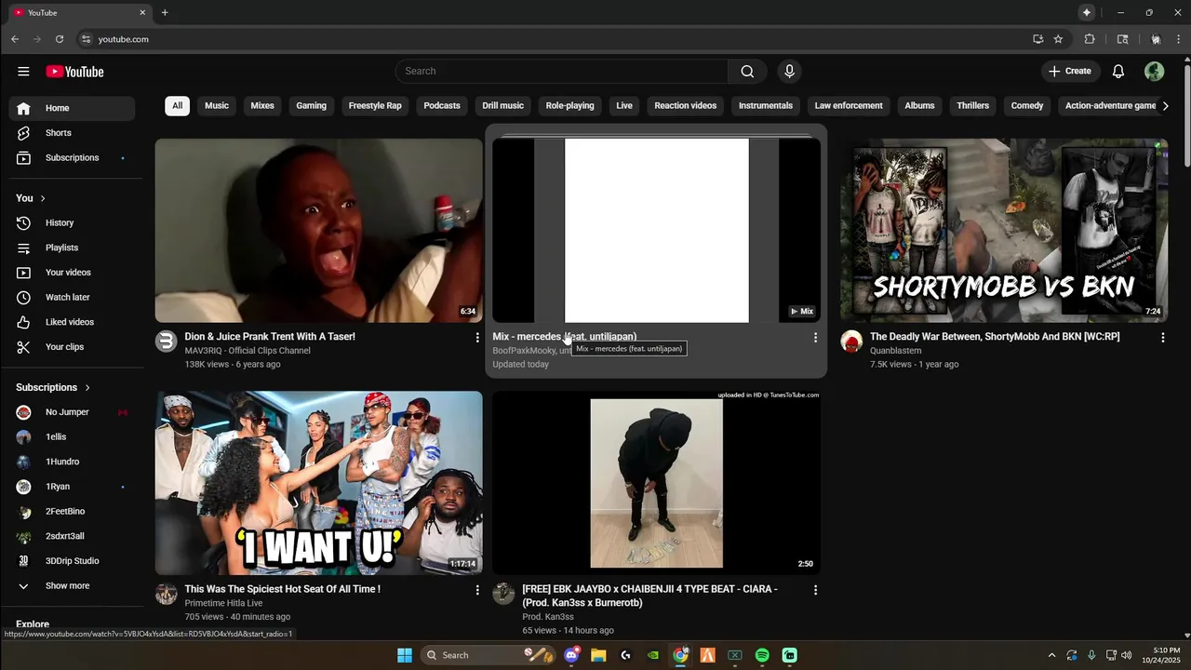The width and height of the screenshot is (1191, 670).
Task: Click the Quanblastem channel avatar
Action: (x=851, y=342)
